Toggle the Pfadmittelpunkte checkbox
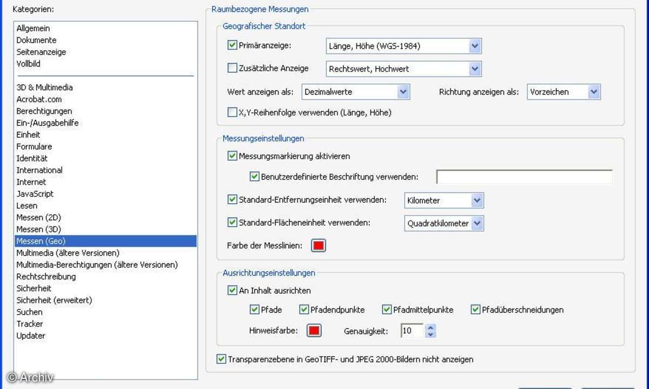 (x=387, y=310)
